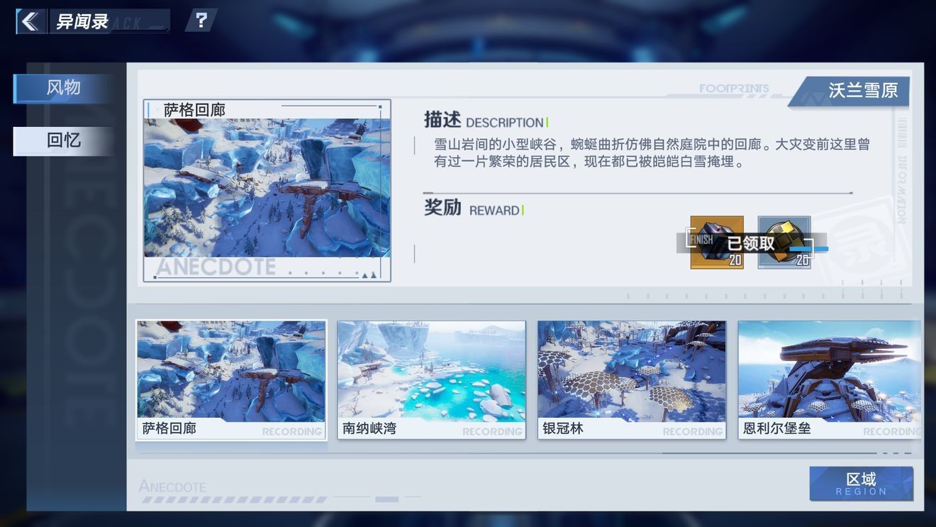This screenshot has width=936, height=527.
Task: Select the 恩利尔堡垒 thumbnail
Action: (829, 379)
